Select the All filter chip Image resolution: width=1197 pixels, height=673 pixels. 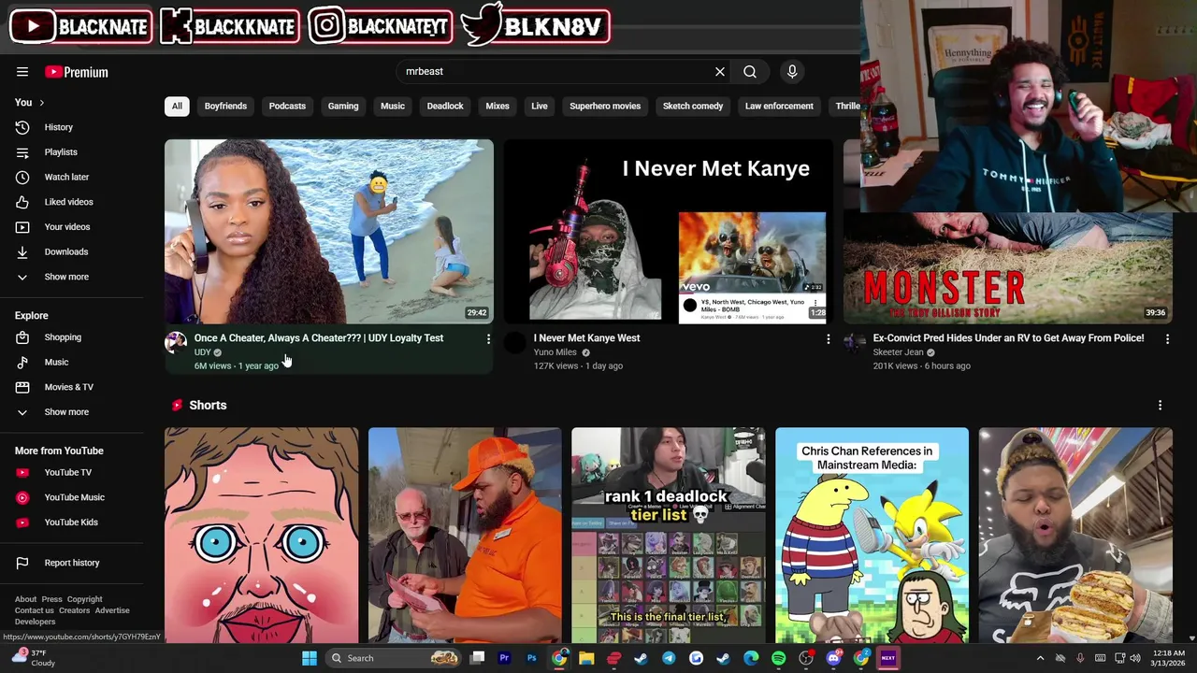[x=177, y=106]
